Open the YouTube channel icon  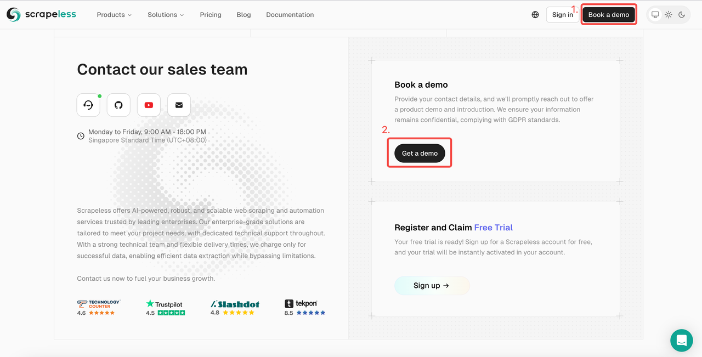click(149, 105)
